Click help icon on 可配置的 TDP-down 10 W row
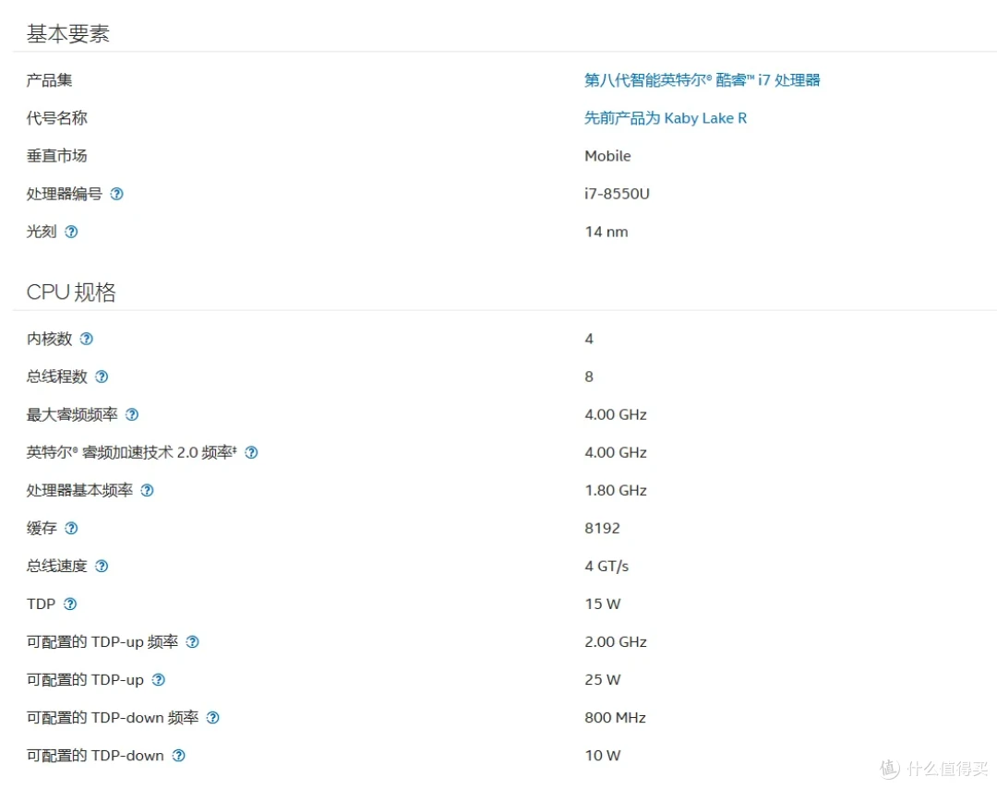Image resolution: width=997 pixels, height=789 pixels. [x=179, y=756]
